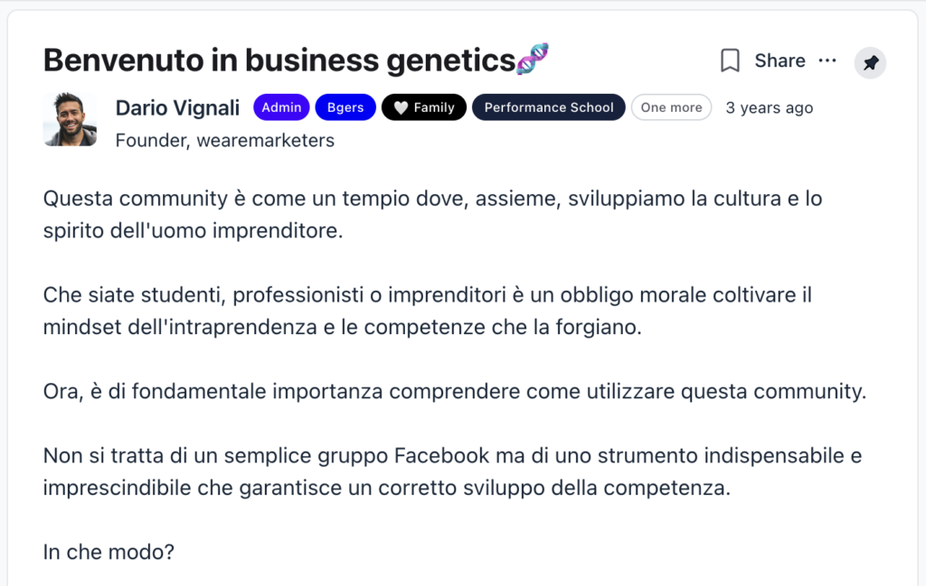The width and height of the screenshot is (926, 586).
Task: Click Dario Vignali's profile avatar
Action: (70, 118)
